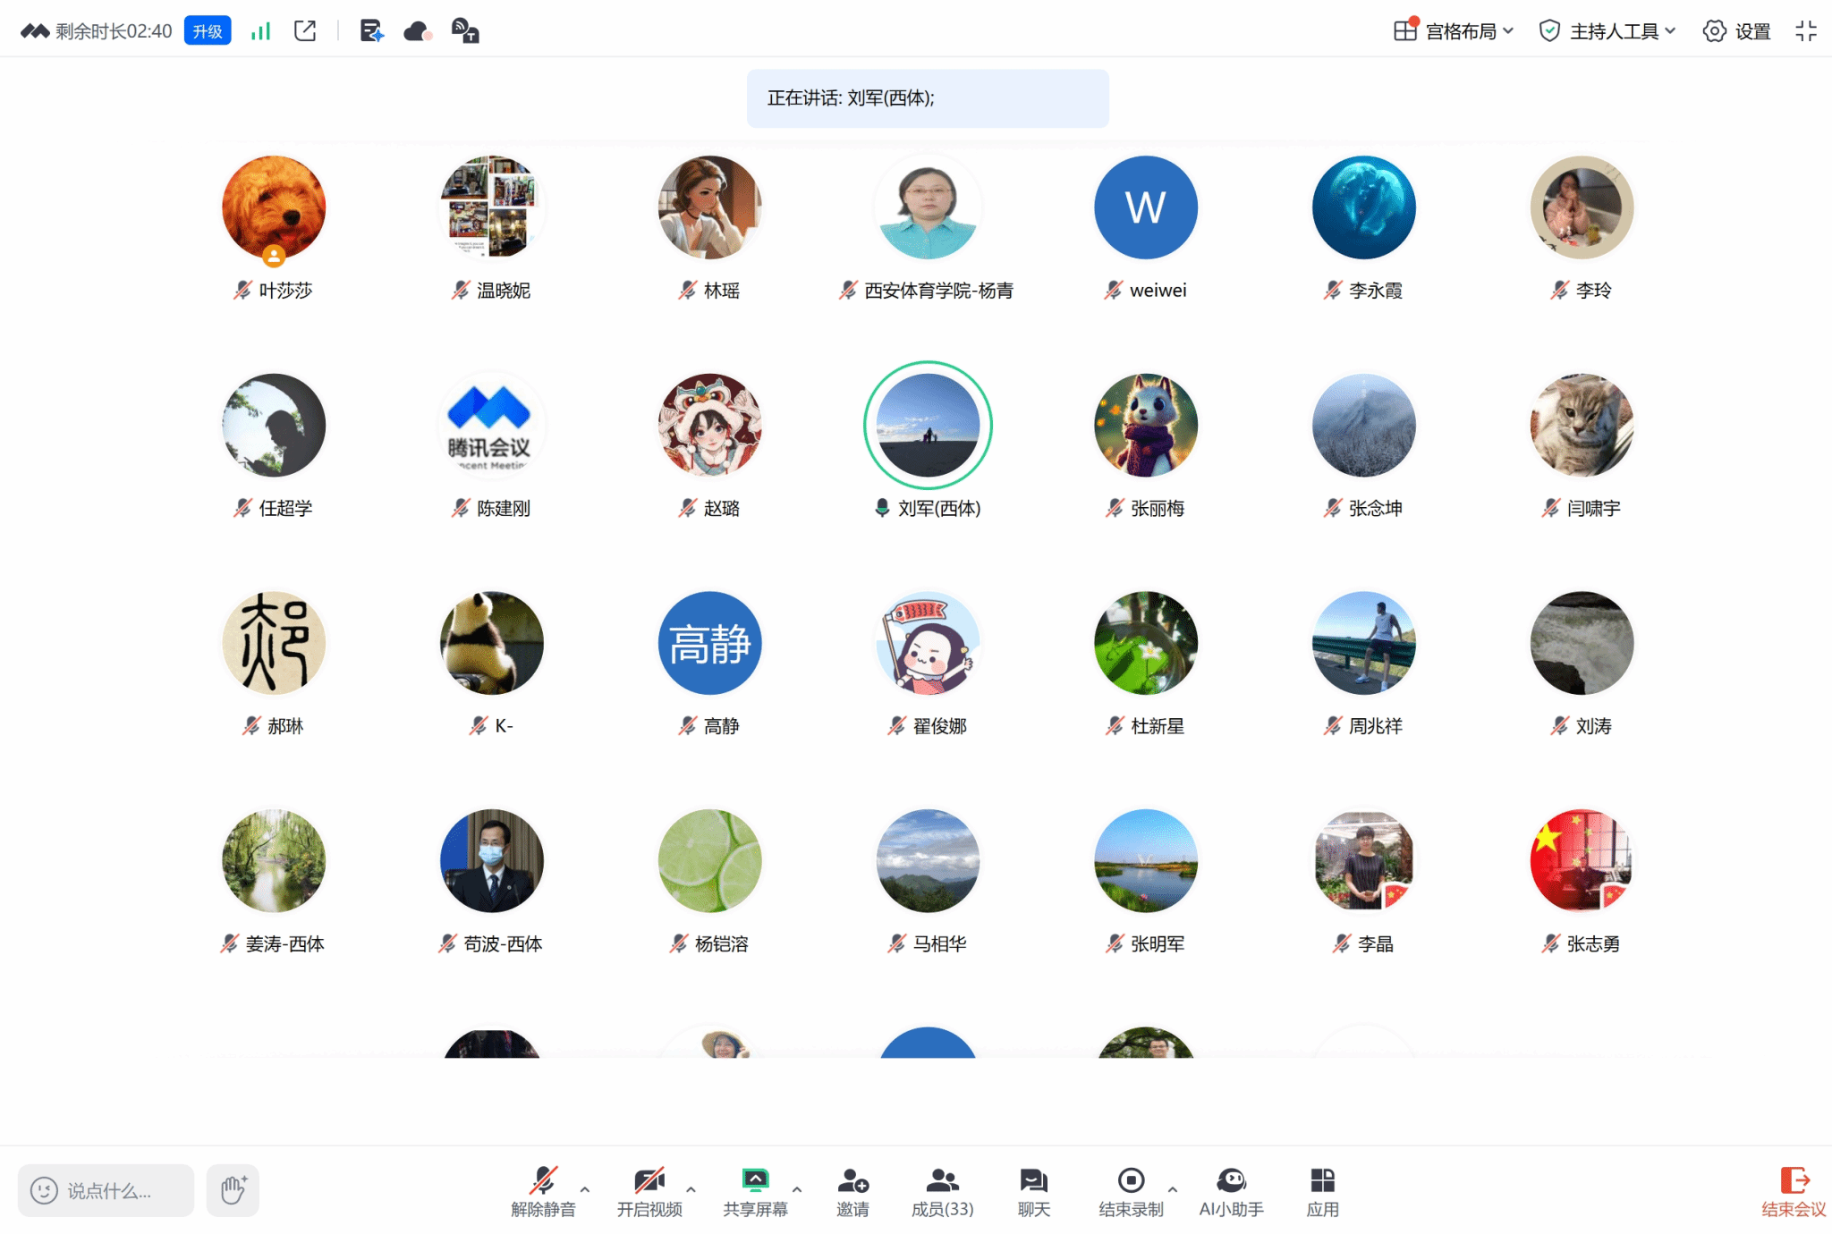Click the blue 升级 upgrade button
This screenshot has width=1832, height=1234.
pyautogui.click(x=208, y=31)
